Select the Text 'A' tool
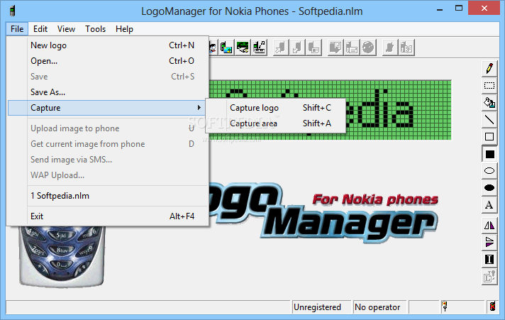The image size is (505, 320). tap(489, 205)
